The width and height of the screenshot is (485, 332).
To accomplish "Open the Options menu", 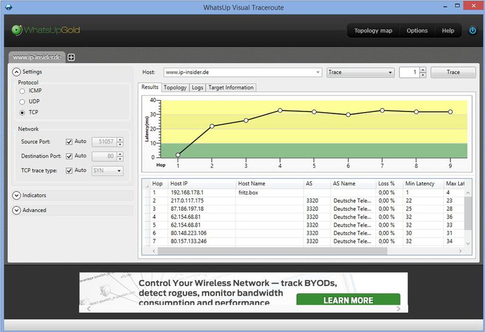I will pos(417,31).
